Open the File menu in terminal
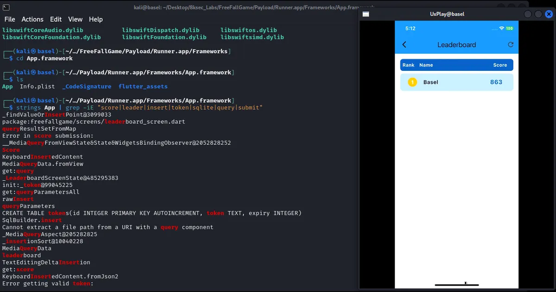This screenshot has height=292, width=556. [10, 19]
